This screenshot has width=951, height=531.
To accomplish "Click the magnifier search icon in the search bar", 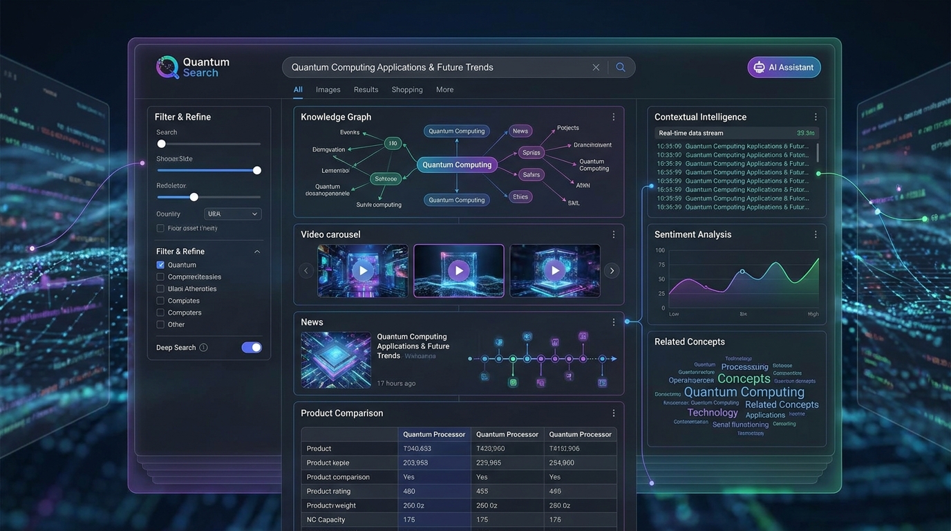I will [621, 67].
